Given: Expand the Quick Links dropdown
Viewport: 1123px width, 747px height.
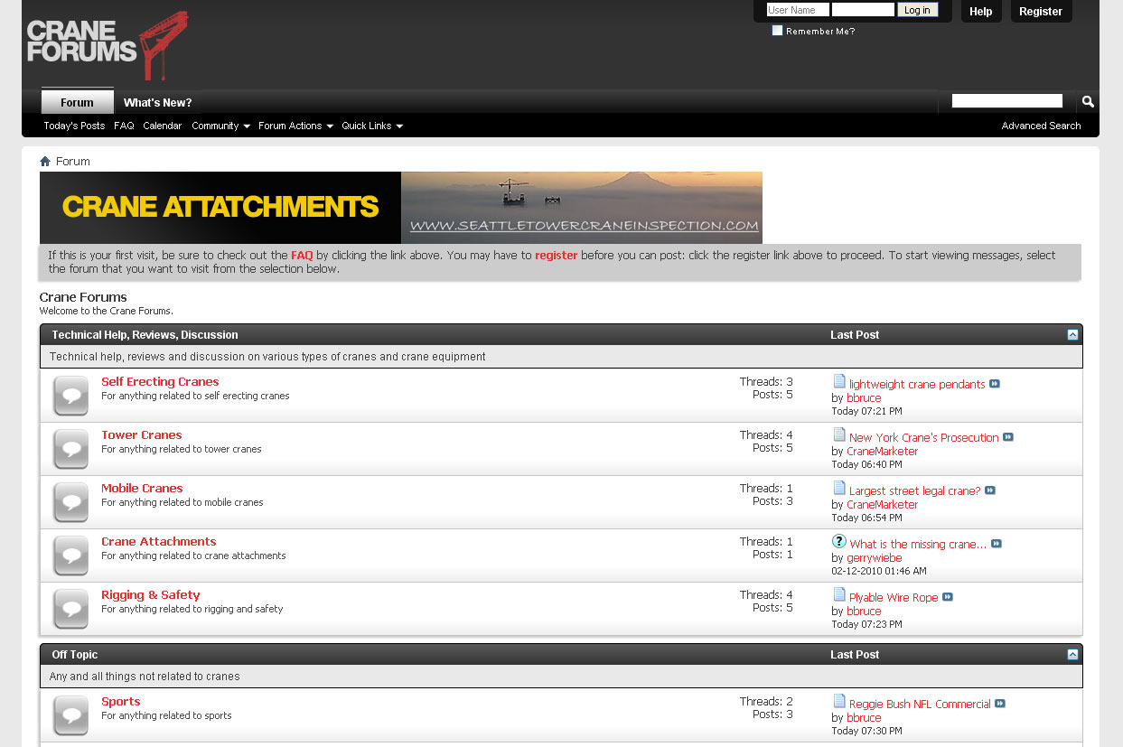Looking at the screenshot, I should click(371, 126).
